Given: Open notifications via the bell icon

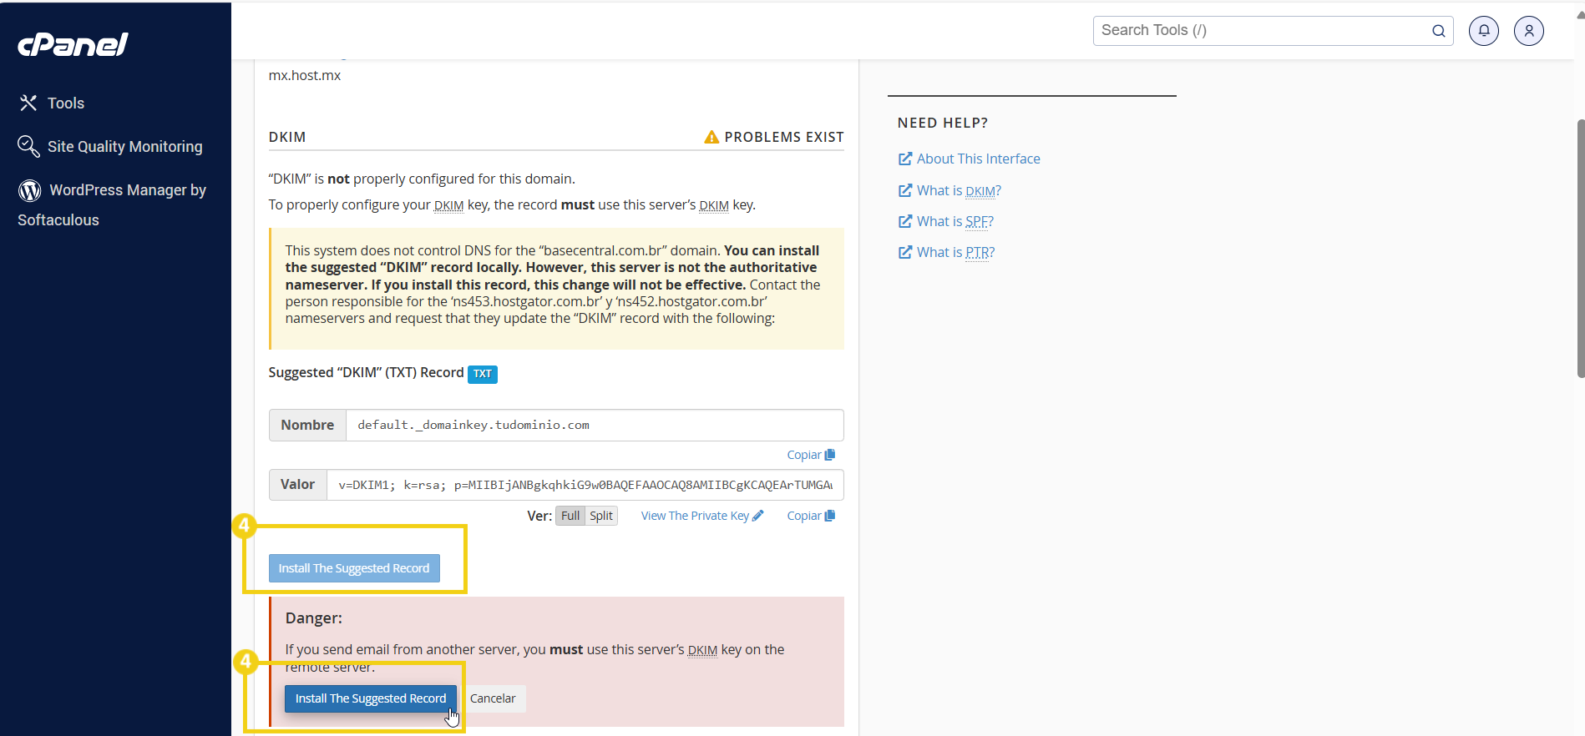Looking at the screenshot, I should coord(1484,31).
